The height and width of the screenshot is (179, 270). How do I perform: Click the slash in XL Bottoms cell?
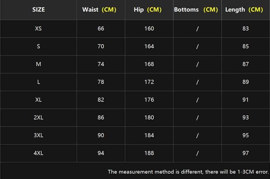[197, 100]
